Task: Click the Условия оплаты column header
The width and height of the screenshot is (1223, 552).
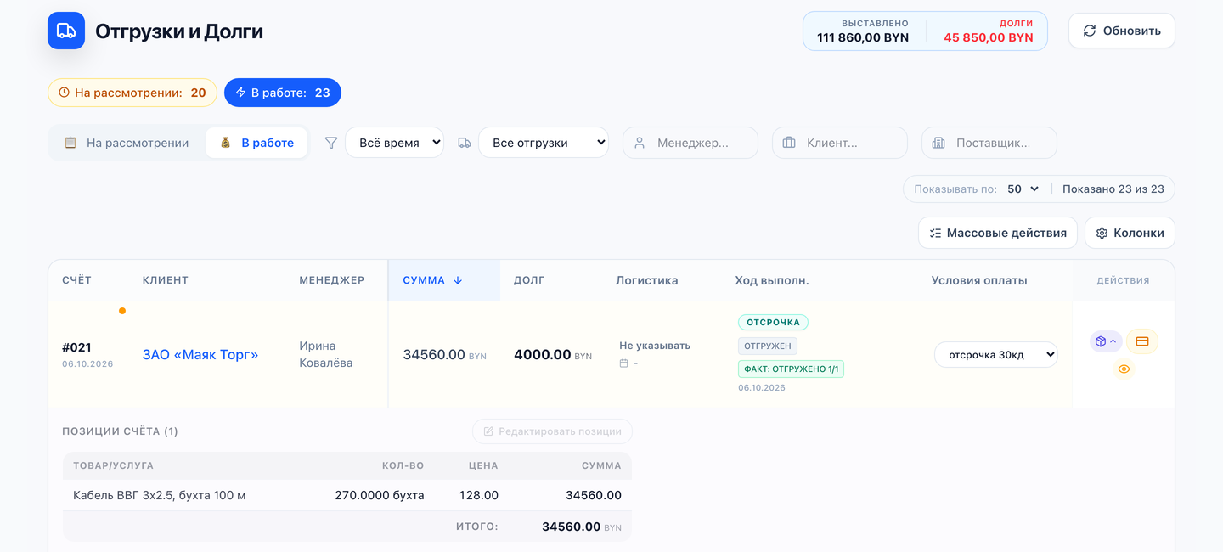Action: (x=979, y=280)
